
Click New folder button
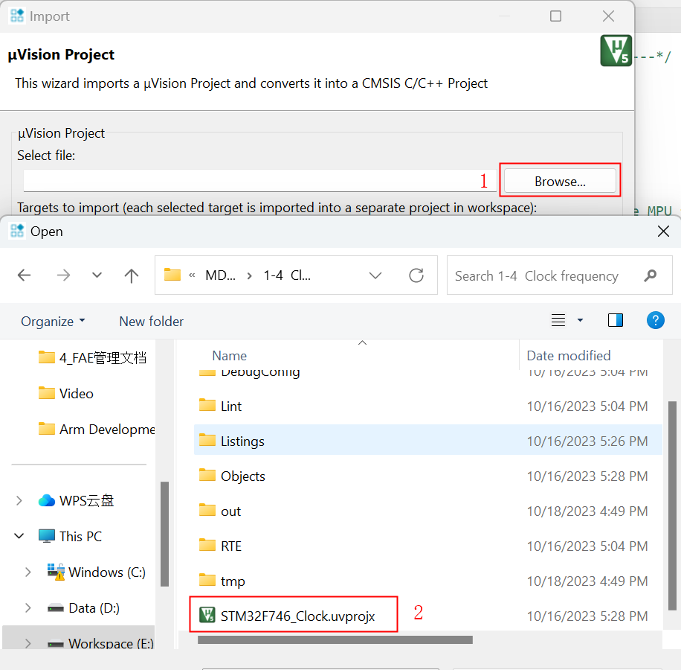pyautogui.click(x=151, y=322)
